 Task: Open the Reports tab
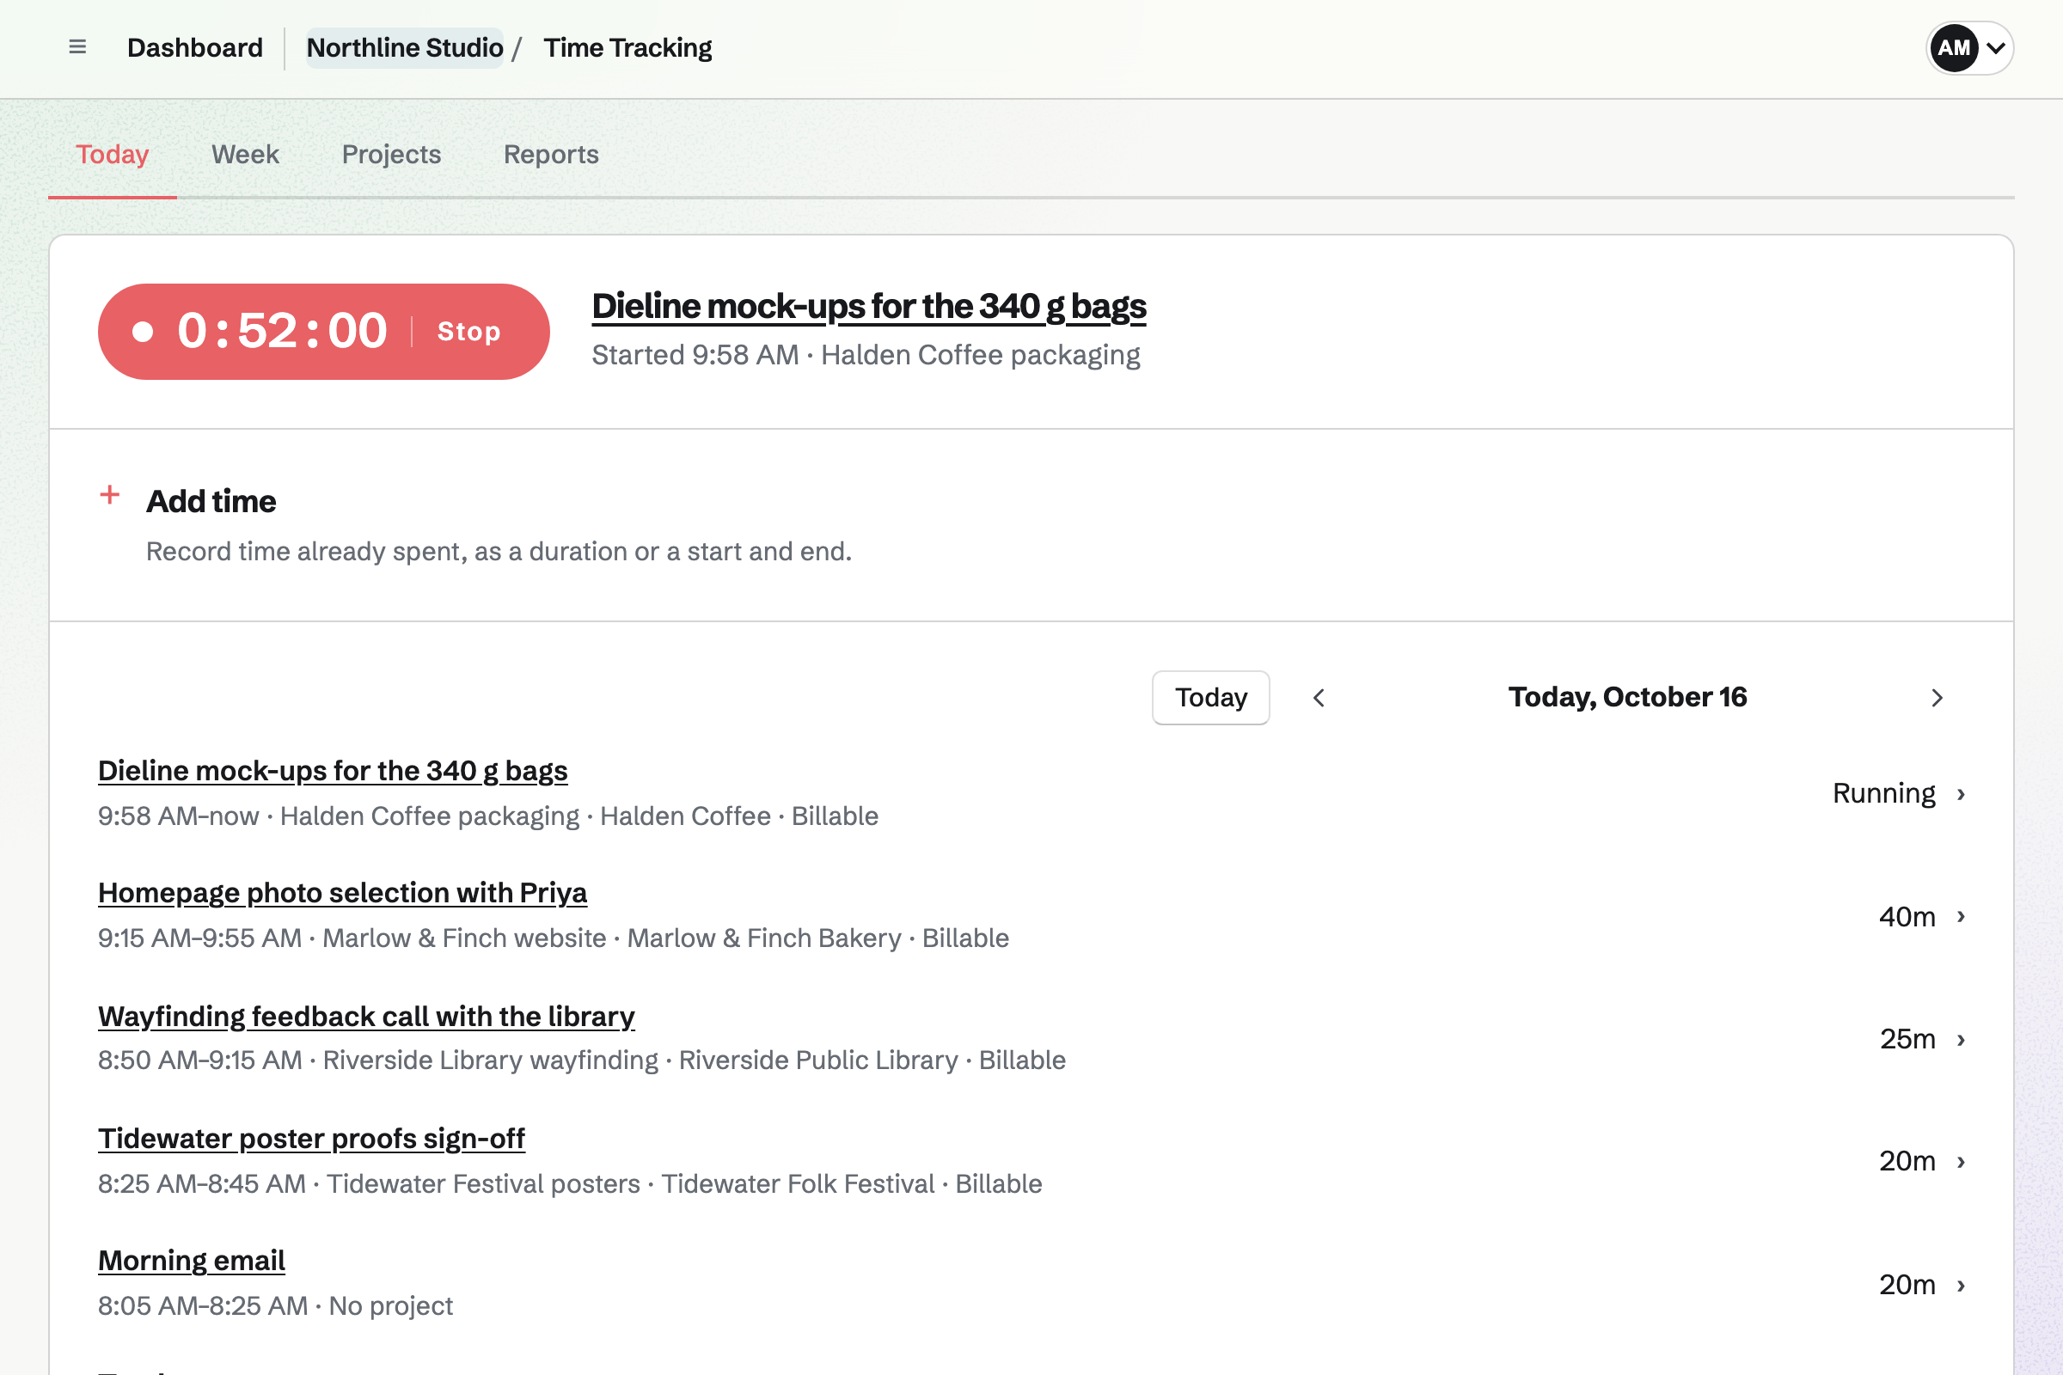point(551,155)
